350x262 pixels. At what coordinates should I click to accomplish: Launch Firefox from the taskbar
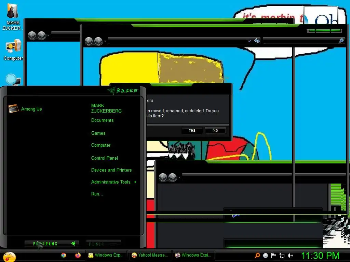tap(78, 255)
